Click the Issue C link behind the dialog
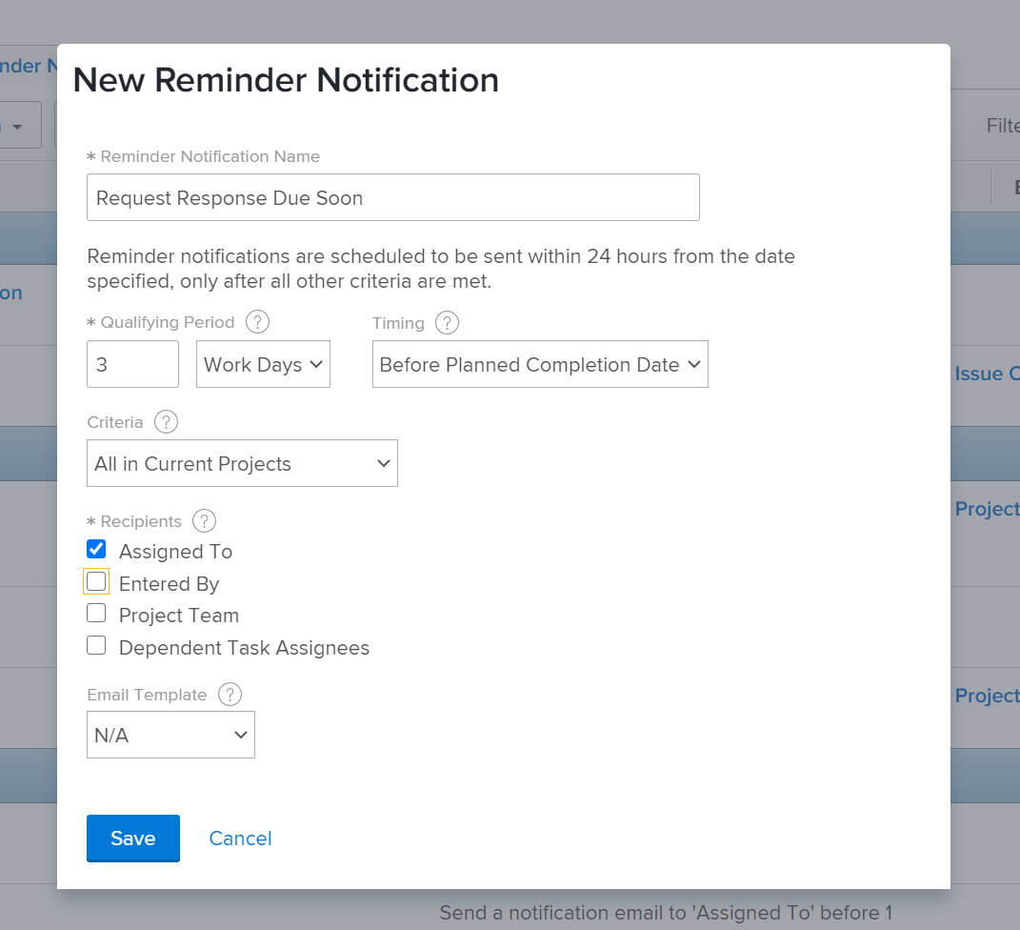 coord(988,374)
